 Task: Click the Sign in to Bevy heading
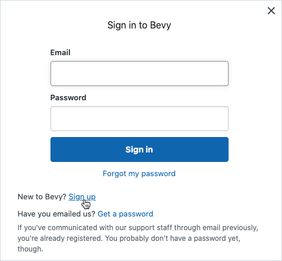pyautogui.click(x=139, y=26)
